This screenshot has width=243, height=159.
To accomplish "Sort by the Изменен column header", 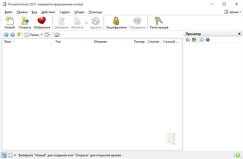I will click(109, 42).
